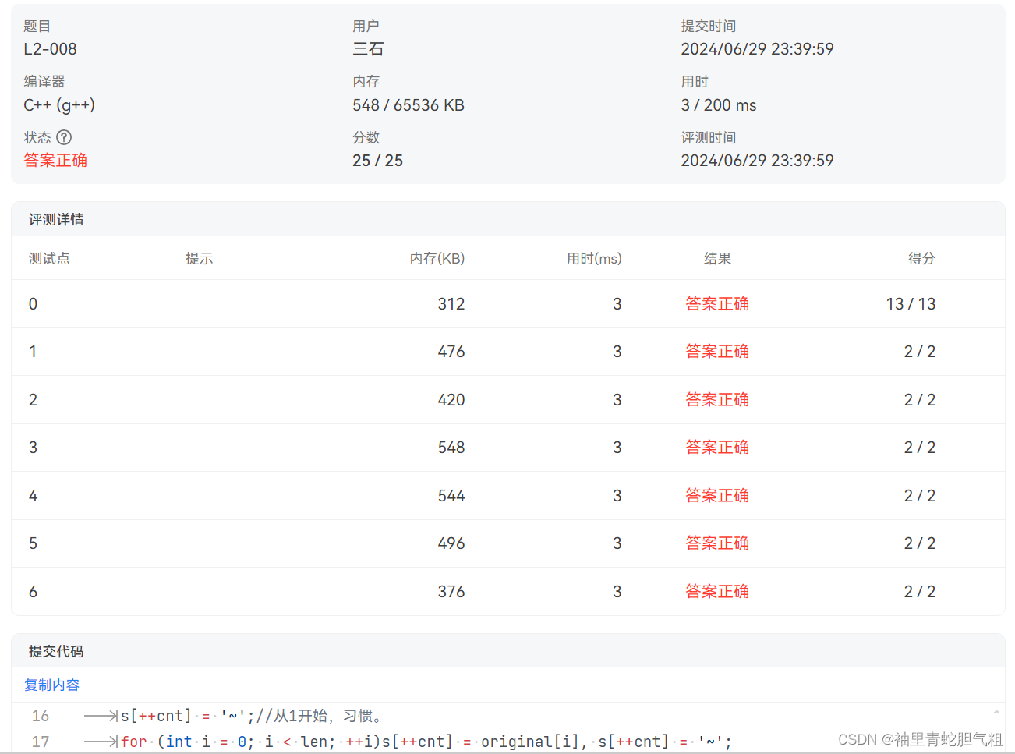Click 答案正确 result for test case 0
The height and width of the screenshot is (754, 1015).
click(717, 303)
